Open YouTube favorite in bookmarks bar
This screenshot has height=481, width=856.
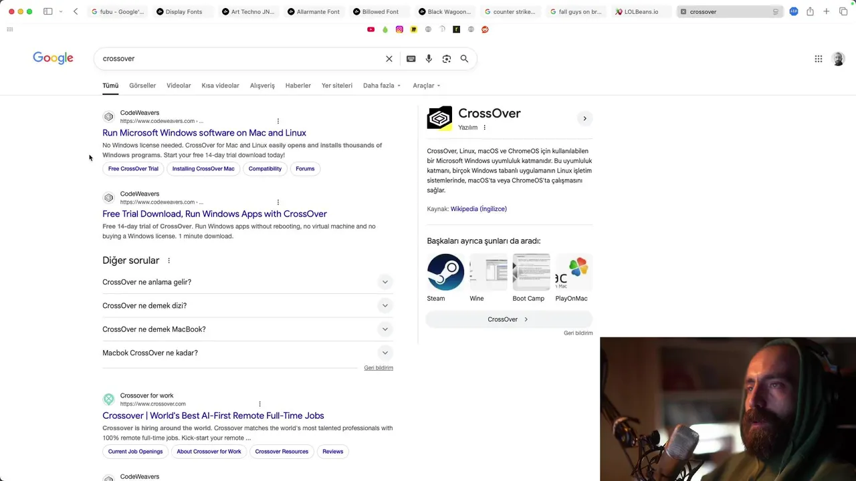(x=371, y=29)
